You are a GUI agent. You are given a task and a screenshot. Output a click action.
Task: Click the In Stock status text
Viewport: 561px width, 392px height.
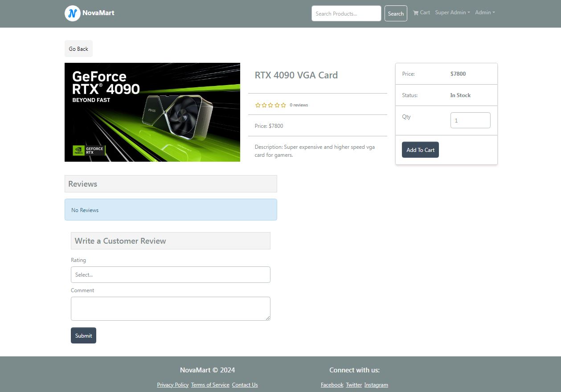(x=460, y=95)
